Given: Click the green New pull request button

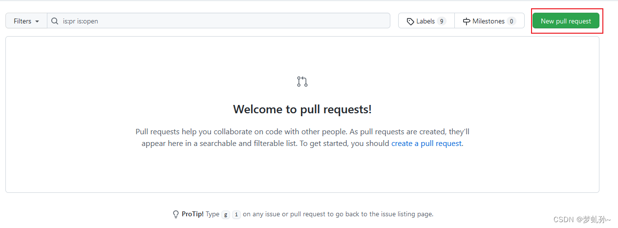Looking at the screenshot, I should tap(566, 21).
